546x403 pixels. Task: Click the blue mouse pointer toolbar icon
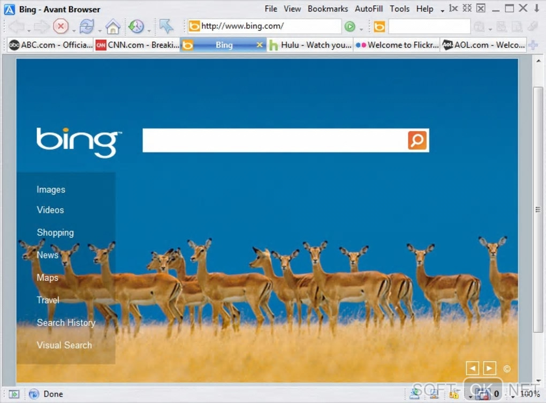point(166,26)
